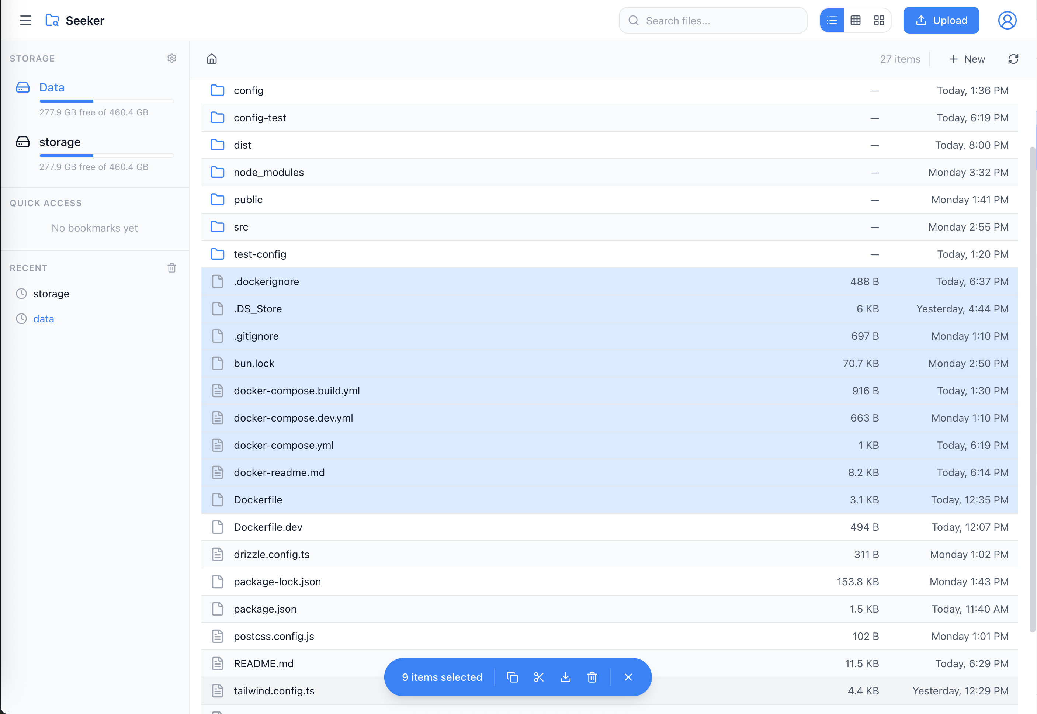The image size is (1037, 714).
Task: Select the storage volume in sidebar
Action: pyautogui.click(x=60, y=142)
